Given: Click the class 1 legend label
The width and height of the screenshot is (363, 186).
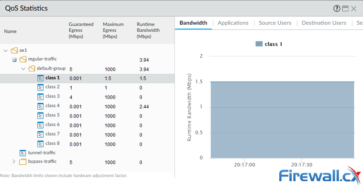Looking at the screenshot, I should [x=273, y=44].
